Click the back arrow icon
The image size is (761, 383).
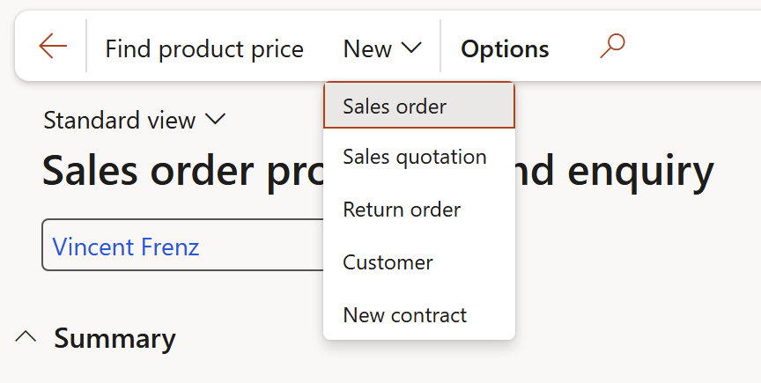click(53, 47)
